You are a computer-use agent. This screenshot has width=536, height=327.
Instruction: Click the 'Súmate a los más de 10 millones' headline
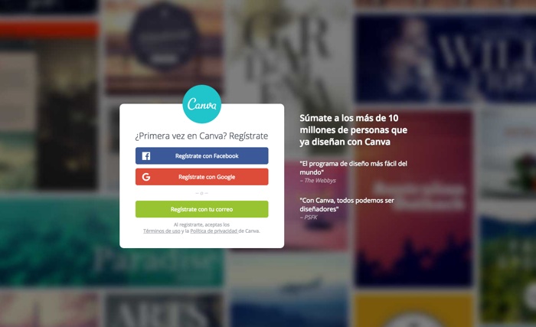pyautogui.click(x=354, y=130)
